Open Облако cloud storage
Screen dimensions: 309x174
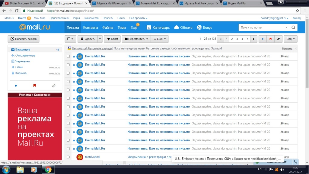pyautogui.click(x=183, y=27)
